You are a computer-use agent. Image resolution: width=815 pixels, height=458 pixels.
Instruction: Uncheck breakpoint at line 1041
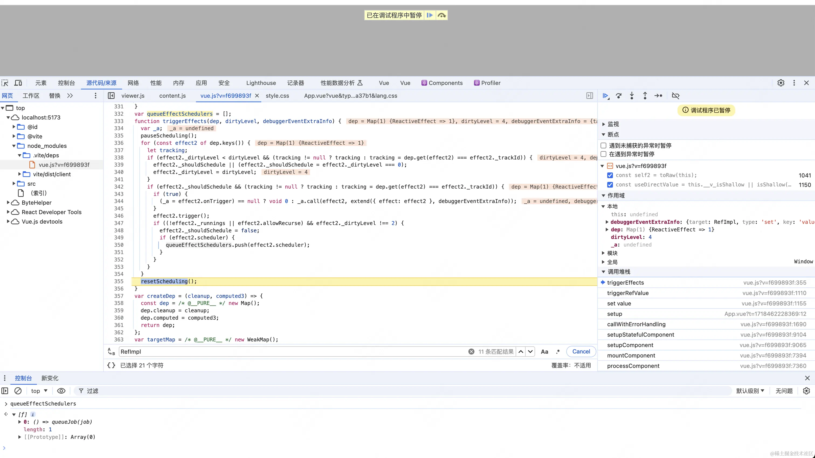coord(610,175)
